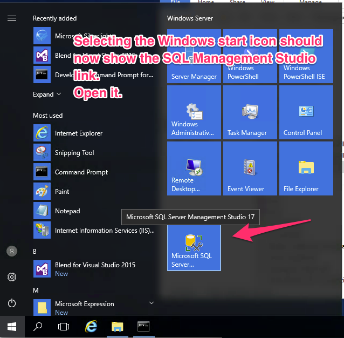Click the taskbar Search magnifier
The image size is (344, 338).
pyautogui.click(x=38, y=327)
